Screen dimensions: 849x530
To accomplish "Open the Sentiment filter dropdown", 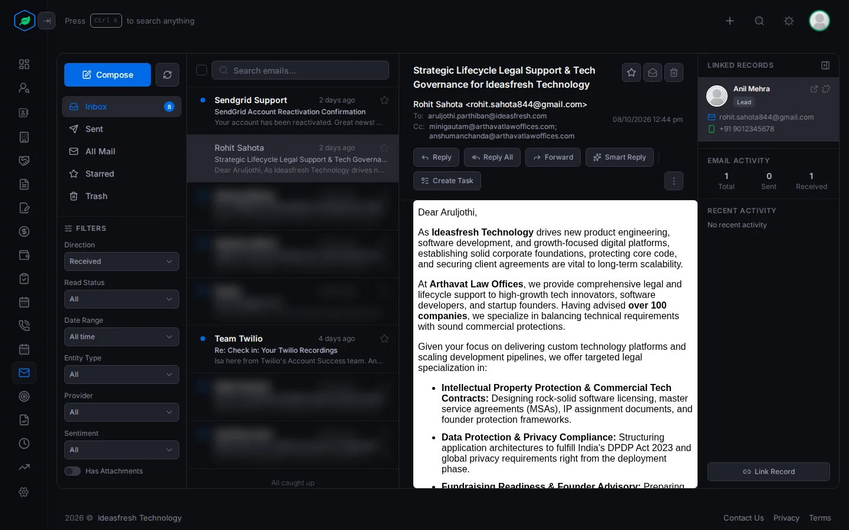I will [121, 450].
